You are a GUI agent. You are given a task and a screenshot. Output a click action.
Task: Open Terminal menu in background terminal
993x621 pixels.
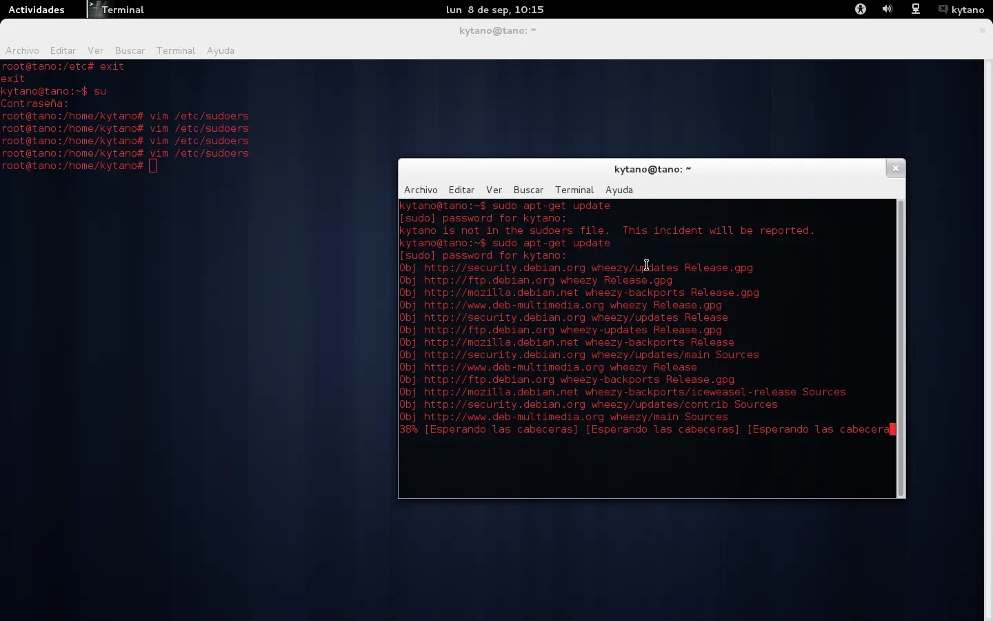click(x=176, y=50)
